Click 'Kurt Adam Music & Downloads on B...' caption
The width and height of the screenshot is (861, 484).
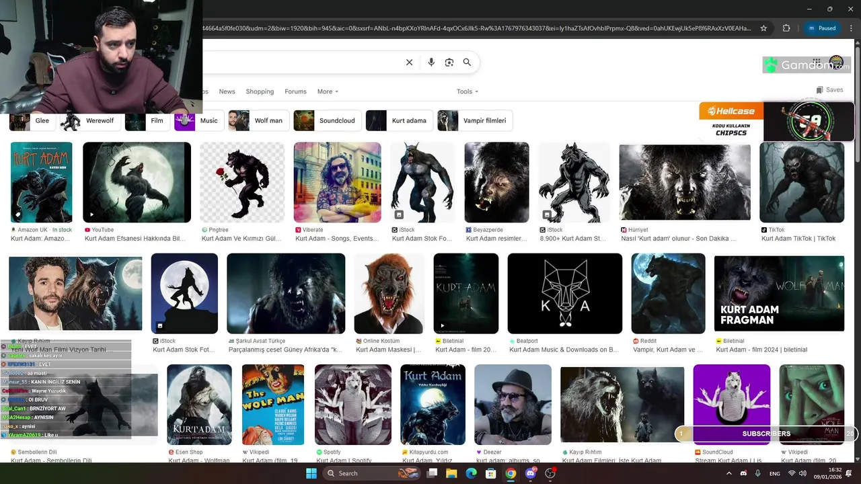[x=564, y=350]
